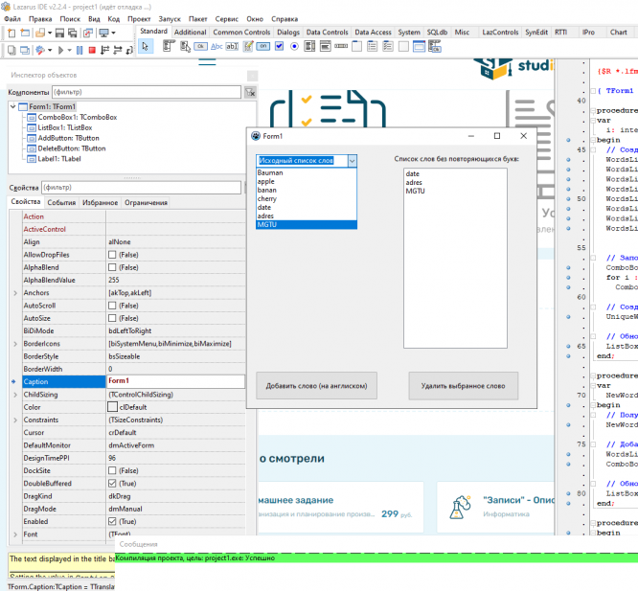The width and height of the screenshot is (638, 591).
Task: Pick the TLabel 'Abc' palette component
Action: pos(217,46)
